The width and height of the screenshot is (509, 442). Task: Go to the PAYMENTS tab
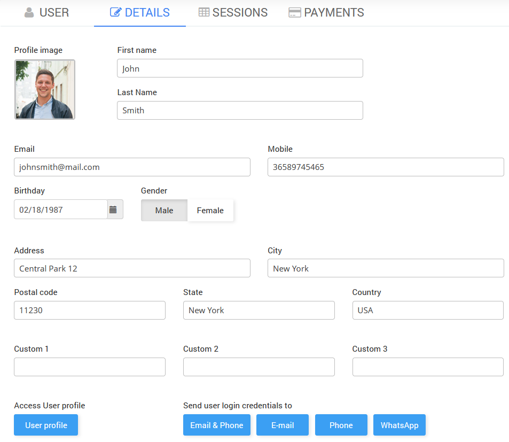point(326,13)
